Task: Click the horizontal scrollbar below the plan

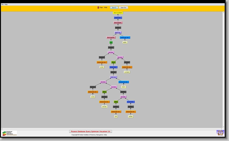Action: (113, 129)
